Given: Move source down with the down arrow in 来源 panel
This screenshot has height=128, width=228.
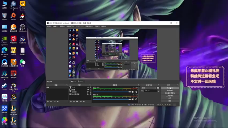Looking at the screenshot, I should [x=84, y=102].
